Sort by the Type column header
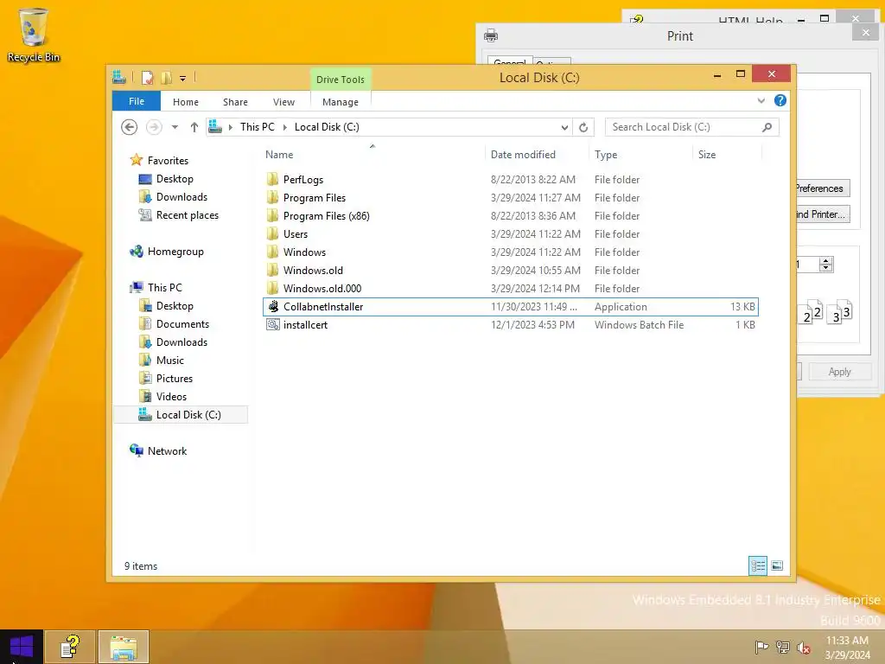This screenshot has width=885, height=664. click(x=606, y=155)
